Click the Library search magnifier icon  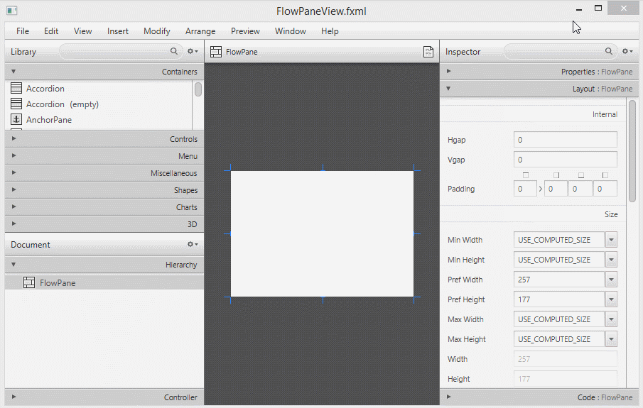[174, 52]
